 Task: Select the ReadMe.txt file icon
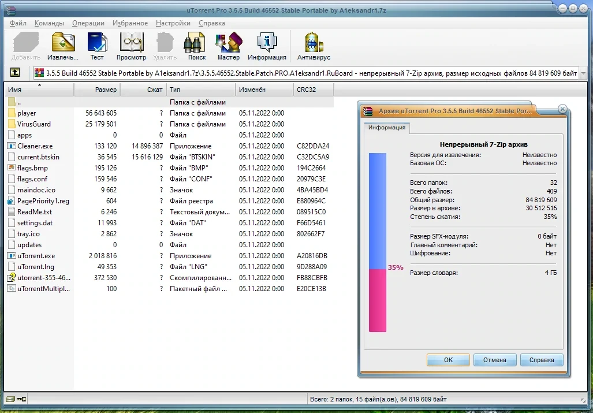tap(12, 212)
